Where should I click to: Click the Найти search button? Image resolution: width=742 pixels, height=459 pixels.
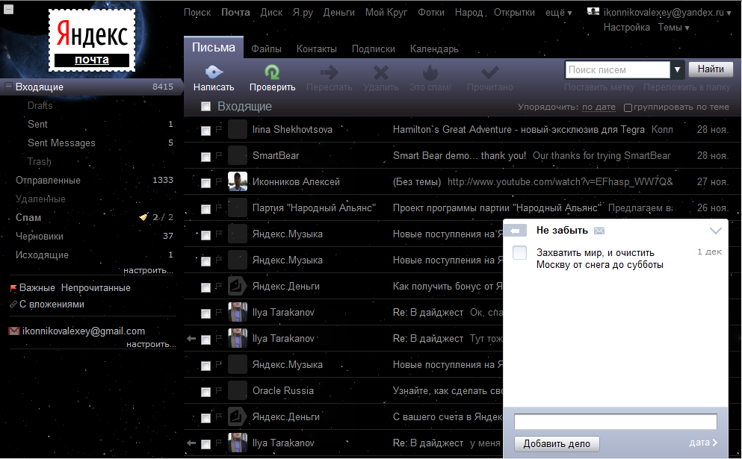(x=711, y=69)
